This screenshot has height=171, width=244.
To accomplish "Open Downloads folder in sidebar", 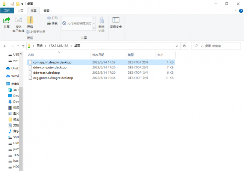I will [x=14, y=102].
